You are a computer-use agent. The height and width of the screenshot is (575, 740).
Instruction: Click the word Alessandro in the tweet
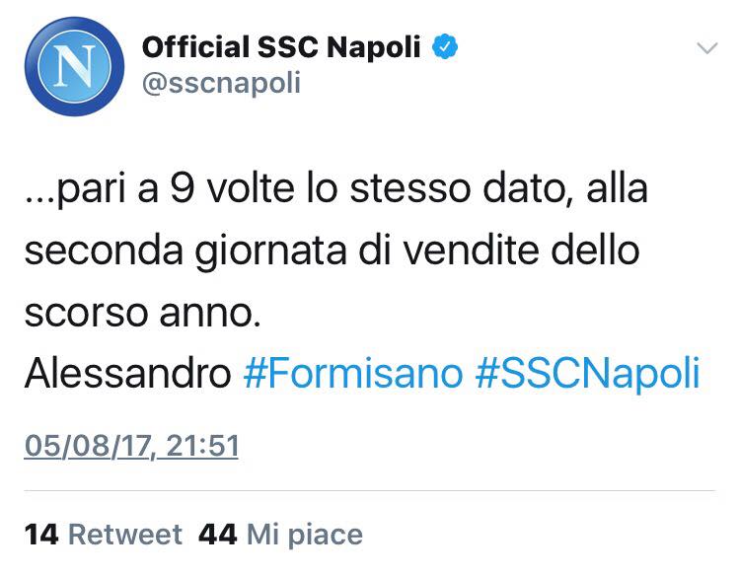[x=127, y=374]
